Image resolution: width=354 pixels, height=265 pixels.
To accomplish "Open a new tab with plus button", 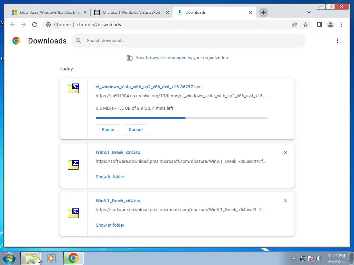I will (263, 12).
